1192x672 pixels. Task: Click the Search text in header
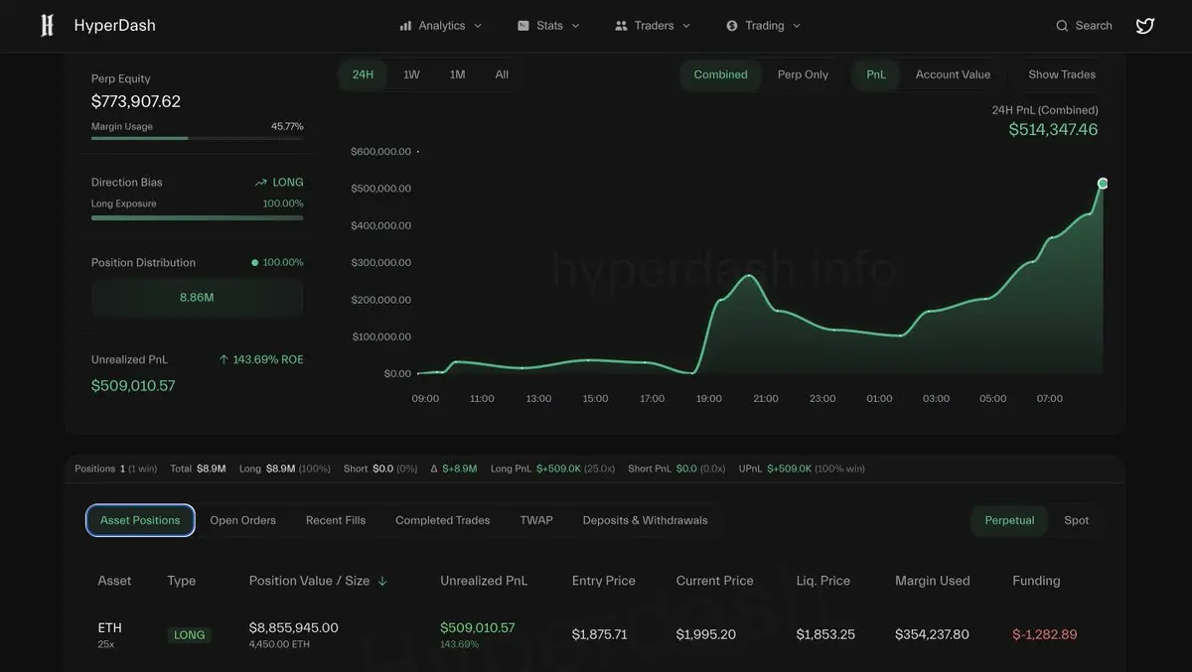click(1094, 26)
